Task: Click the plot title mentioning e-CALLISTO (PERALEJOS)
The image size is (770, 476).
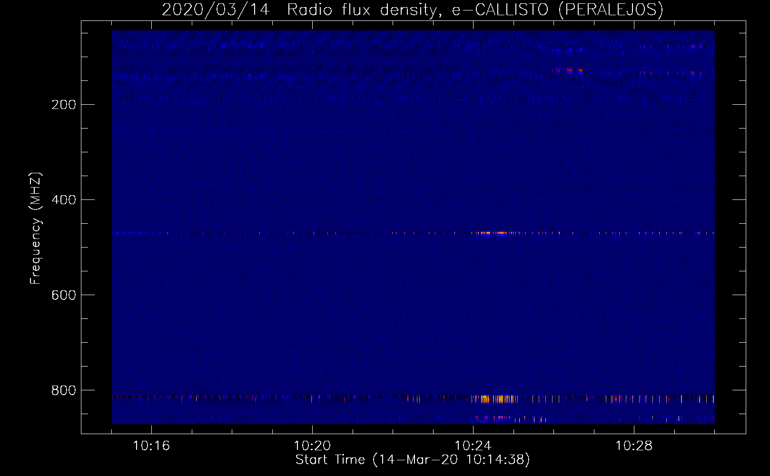Action: pos(412,10)
